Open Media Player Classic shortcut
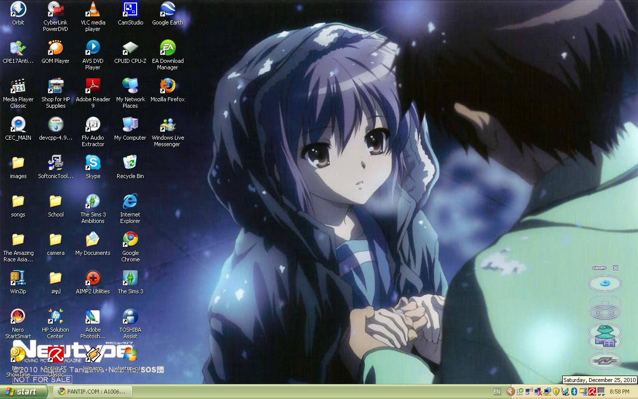 coord(18,93)
